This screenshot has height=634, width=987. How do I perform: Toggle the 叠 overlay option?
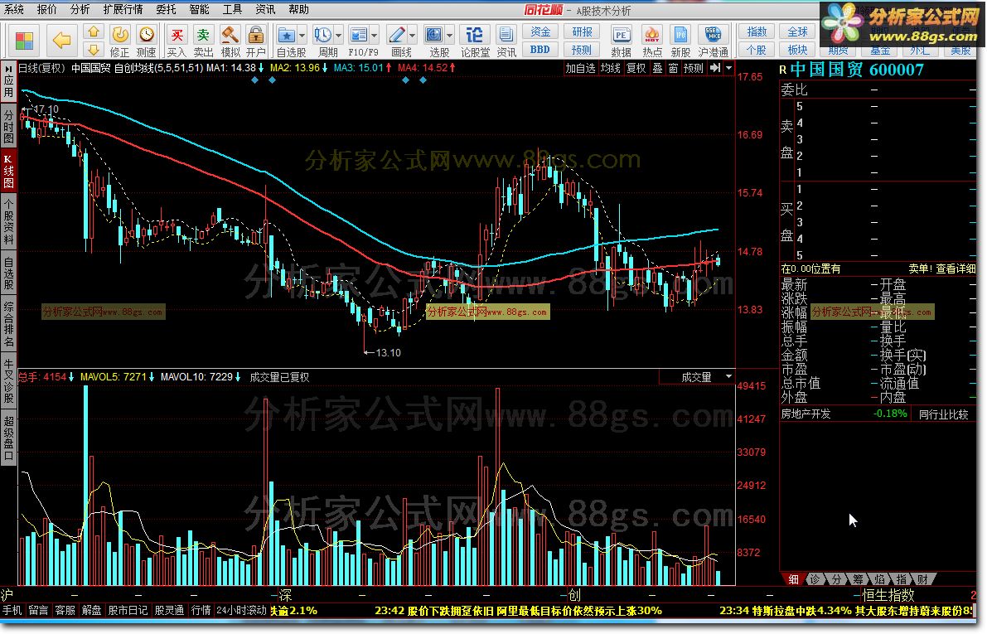[x=657, y=68]
